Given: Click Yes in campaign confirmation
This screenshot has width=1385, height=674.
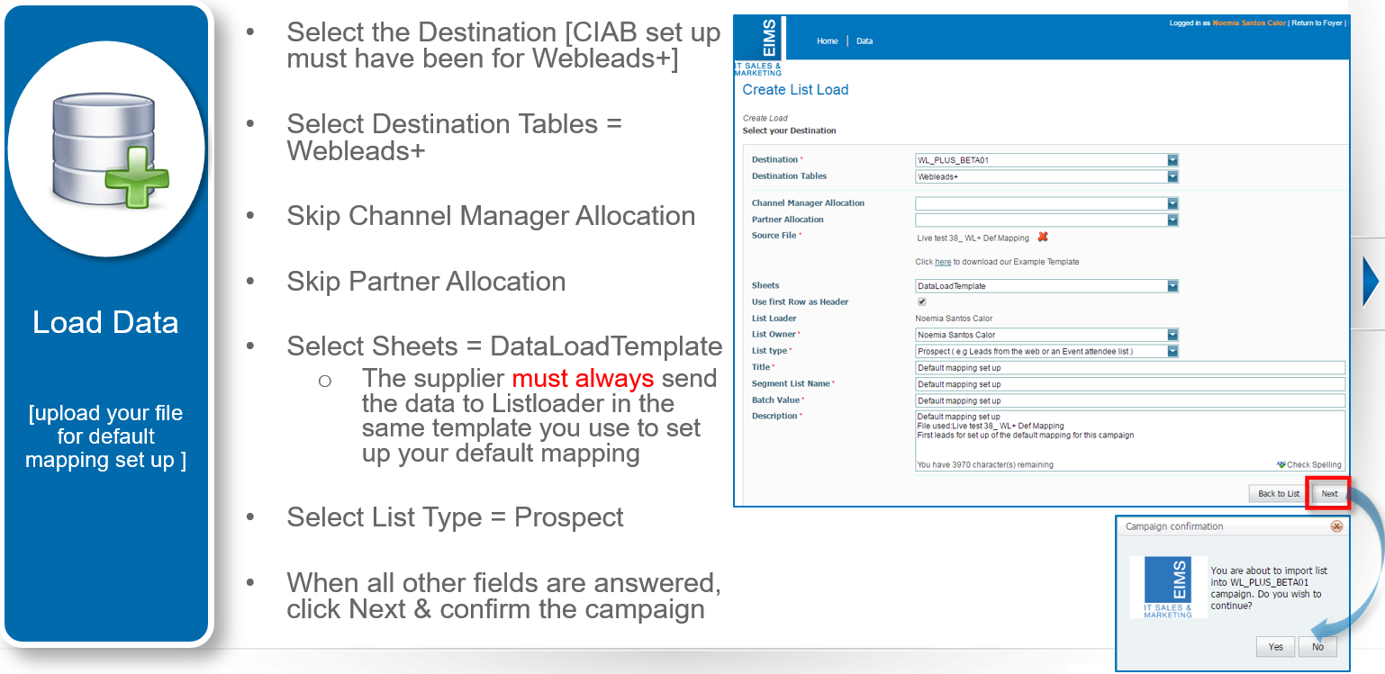Looking at the screenshot, I should [x=1276, y=647].
